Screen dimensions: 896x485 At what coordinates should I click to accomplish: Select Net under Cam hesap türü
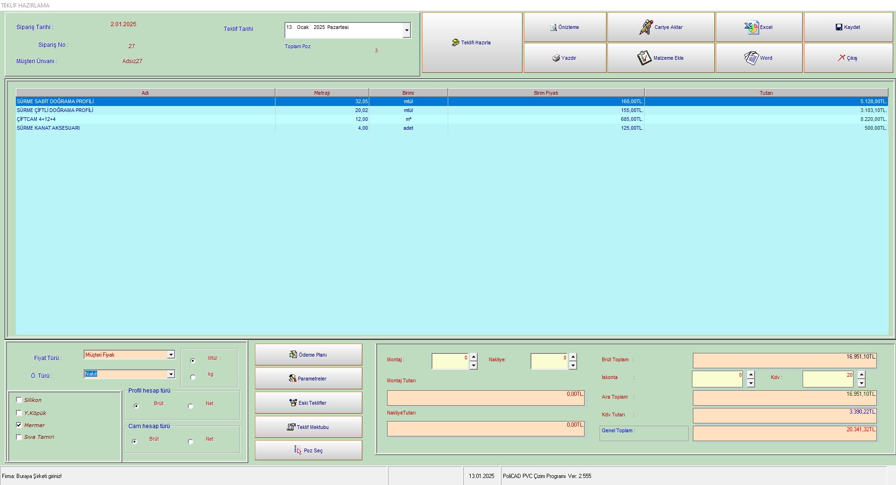(190, 442)
